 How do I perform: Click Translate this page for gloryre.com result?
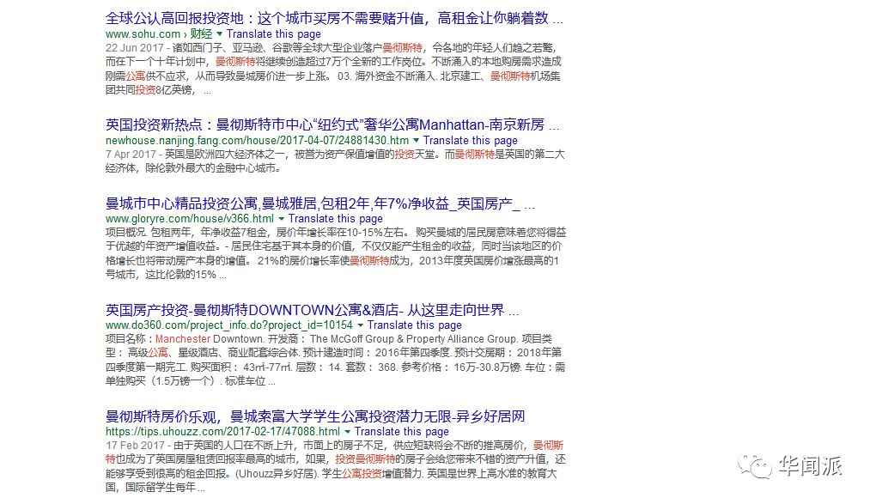pos(335,218)
